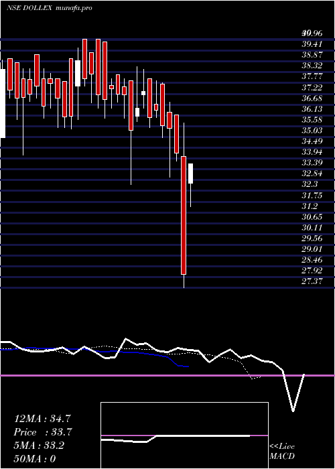Screen dimensions: 335x469
Task: Select the 29.01 price level
Action: 312,249
